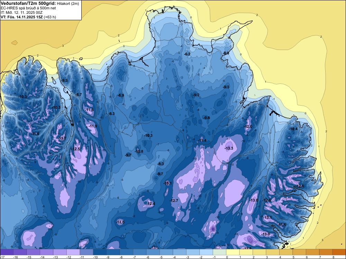Click legend swatch between -1 and 0
Image resolution: width=346 pixels, height=259 pixels.
[220, 252]
